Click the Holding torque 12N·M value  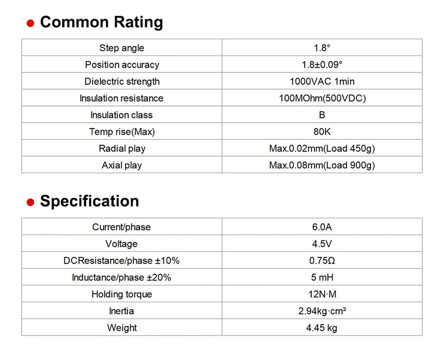[322, 294]
